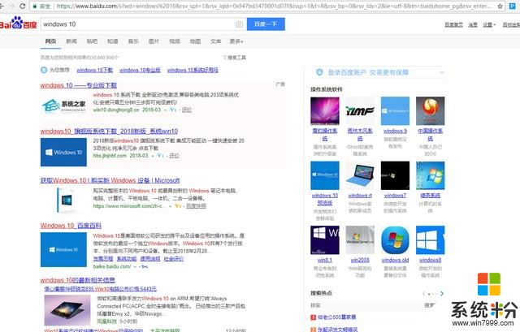Open the windows 10专业版 suggestion link
The width and height of the screenshot is (520, 332).
[x=140, y=70]
